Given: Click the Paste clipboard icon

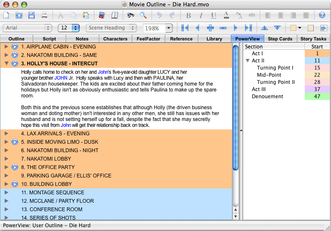Looking at the screenshot, I should 86,15.
